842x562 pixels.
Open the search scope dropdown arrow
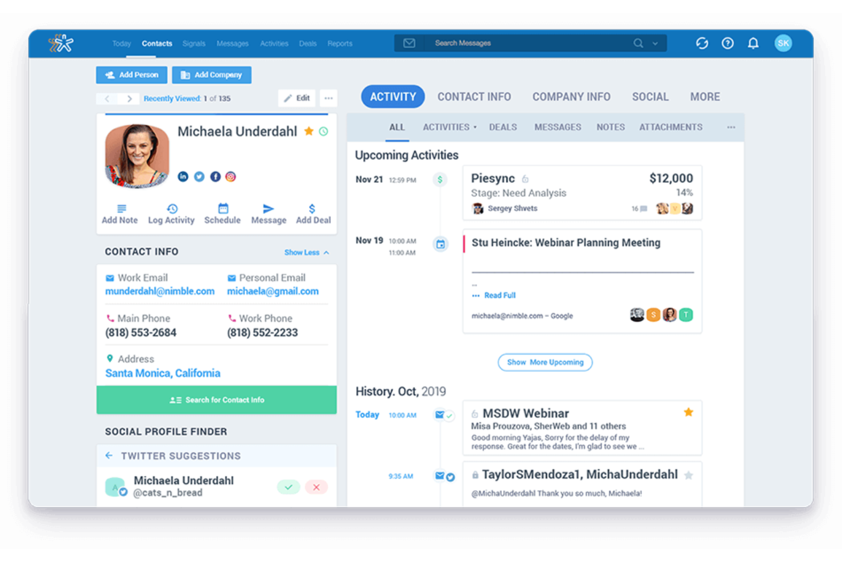click(655, 43)
